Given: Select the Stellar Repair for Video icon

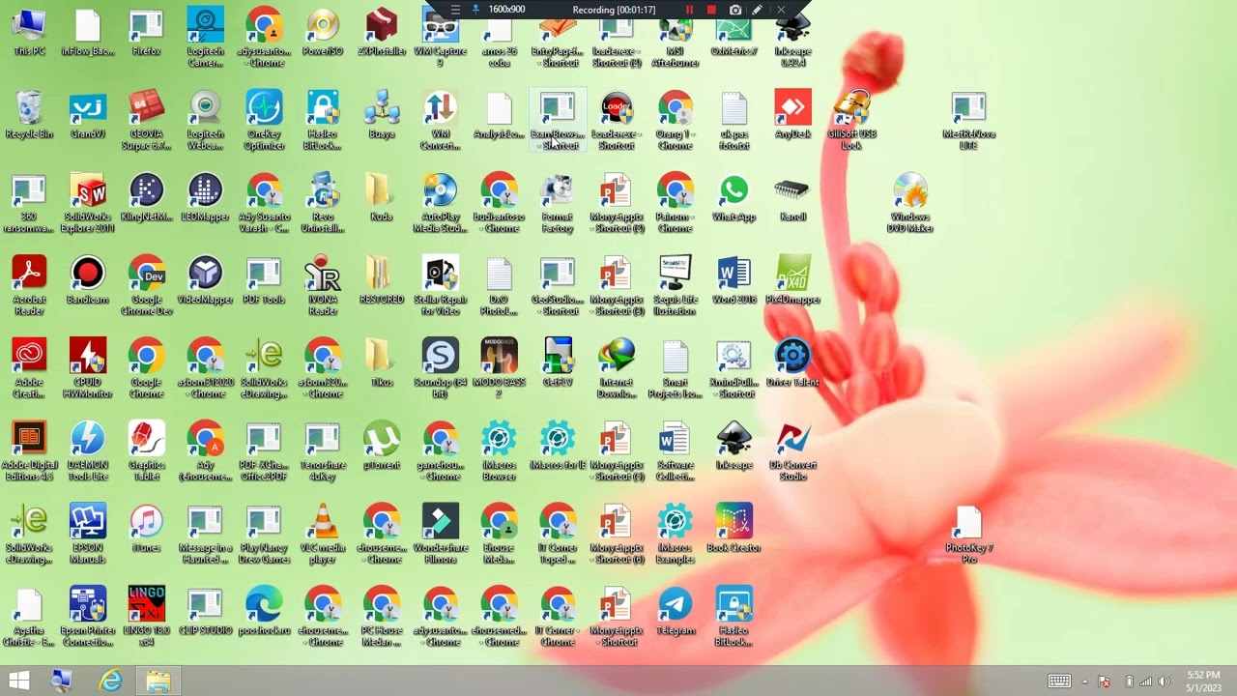Looking at the screenshot, I should click(x=440, y=286).
